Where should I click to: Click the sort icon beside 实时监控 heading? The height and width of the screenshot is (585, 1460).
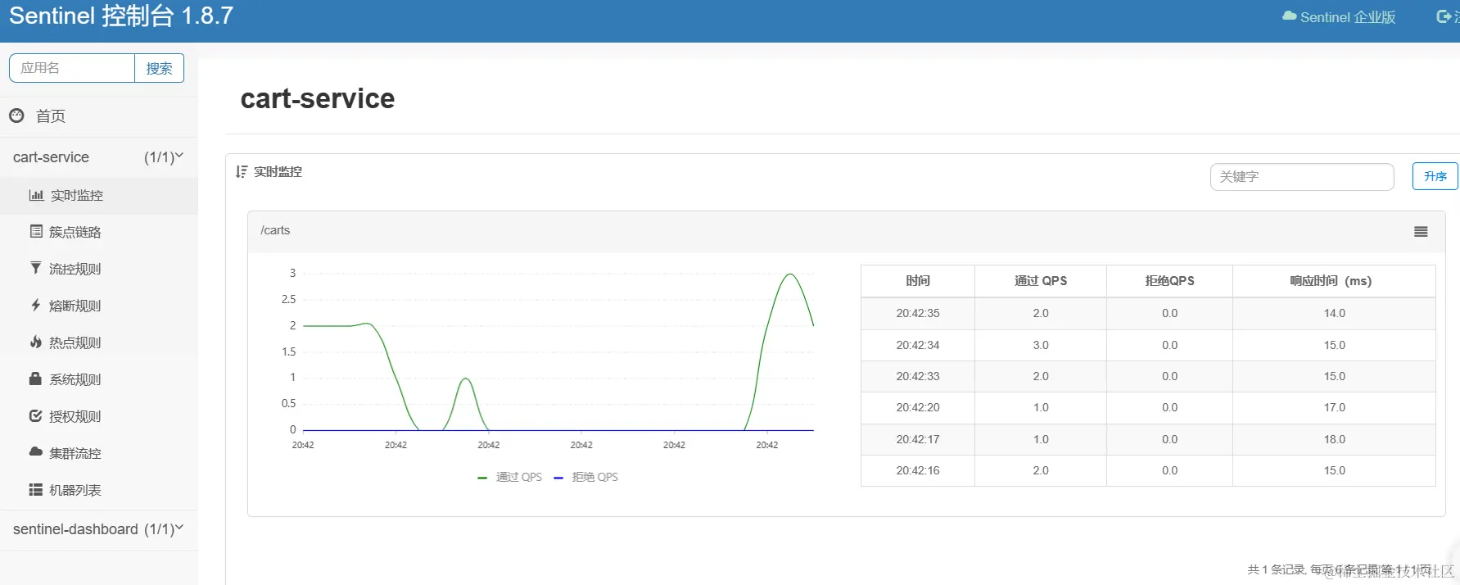tap(241, 171)
